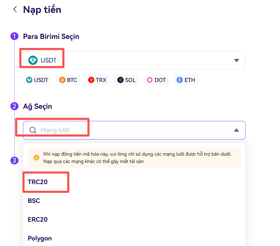Click the Tether logo in currency selector
280x246 pixels.
33,60
